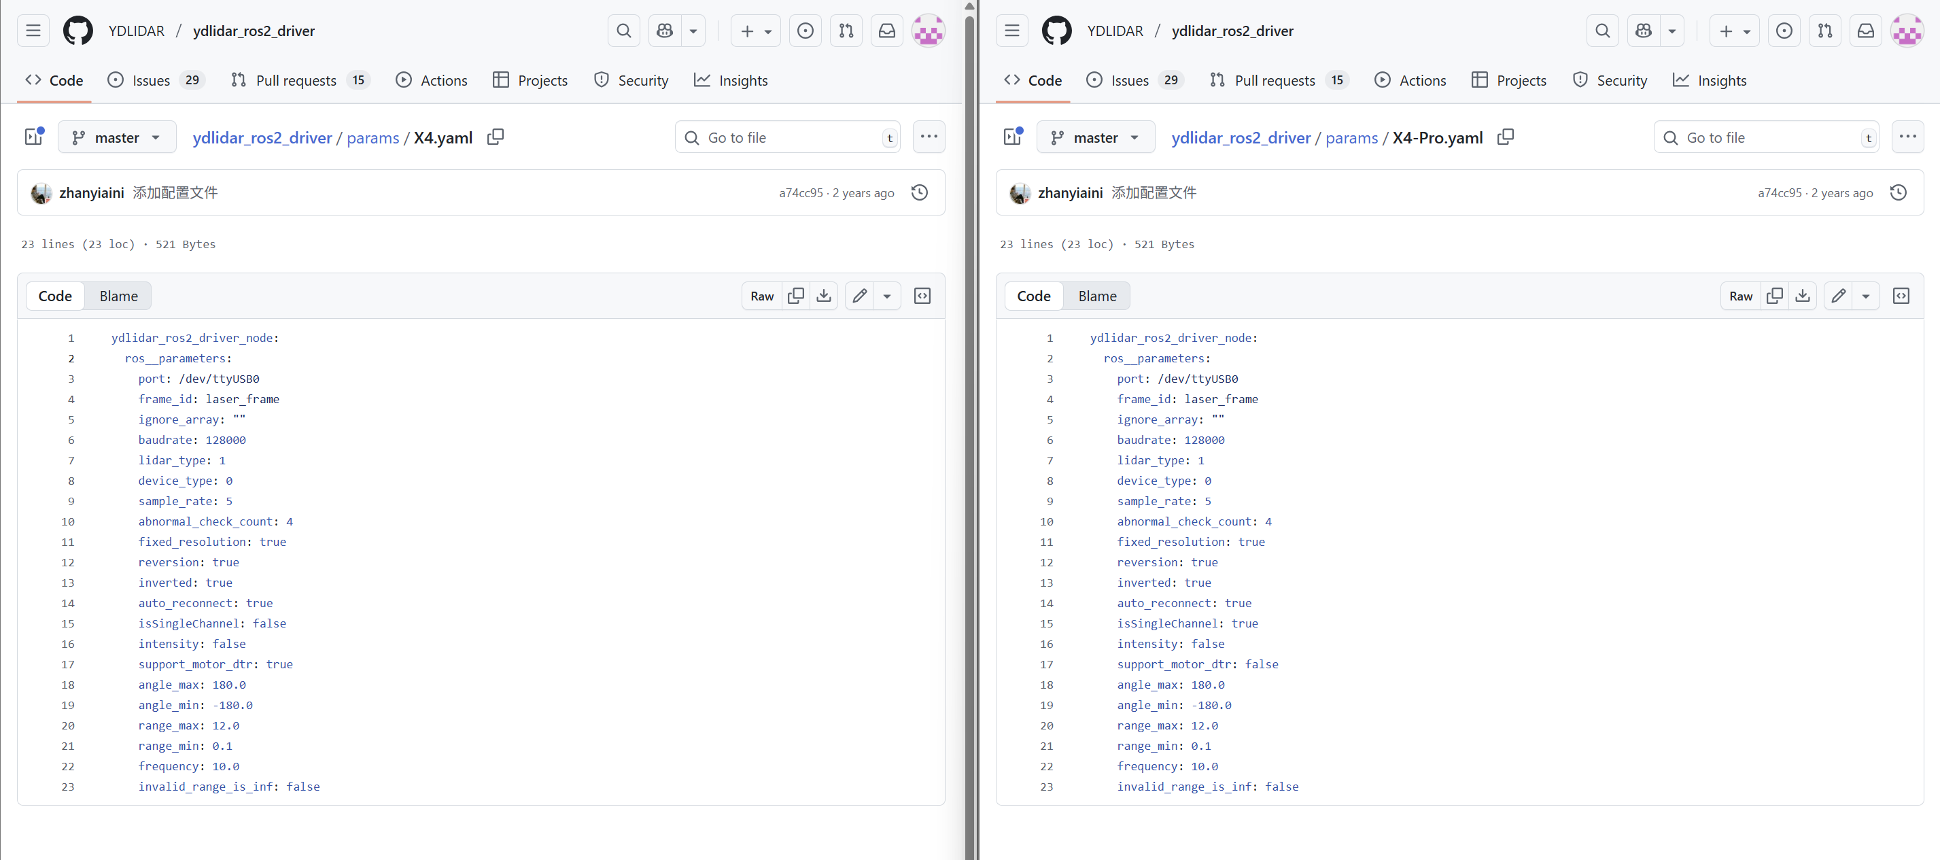Open commit history for X4-Pro.yaml
The height and width of the screenshot is (860, 1940).
pos(1898,193)
